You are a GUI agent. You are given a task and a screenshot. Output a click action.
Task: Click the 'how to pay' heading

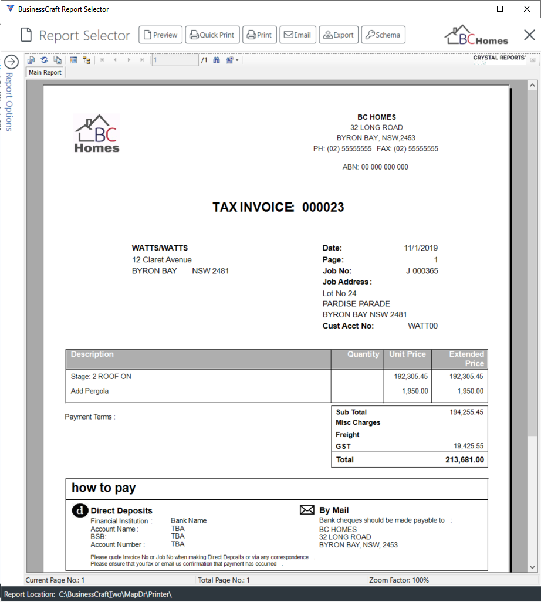point(104,488)
